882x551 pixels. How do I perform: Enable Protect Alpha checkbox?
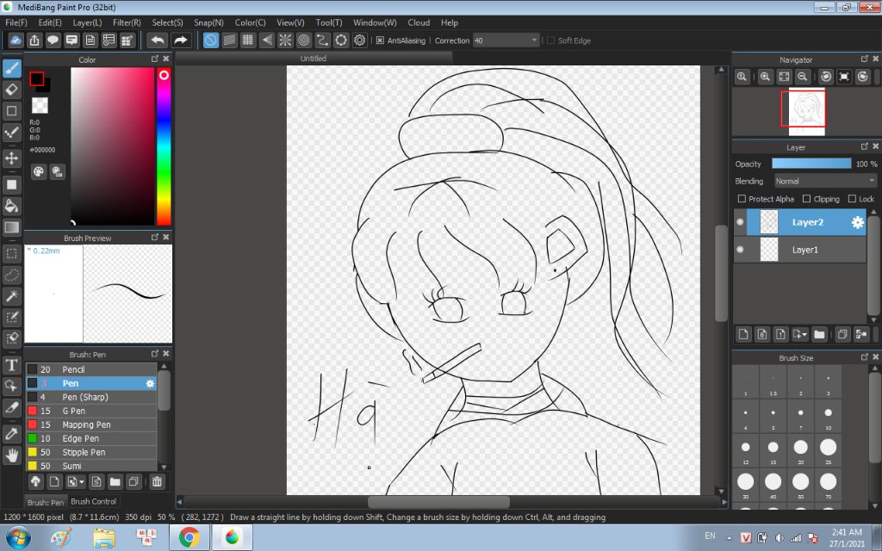(x=742, y=199)
